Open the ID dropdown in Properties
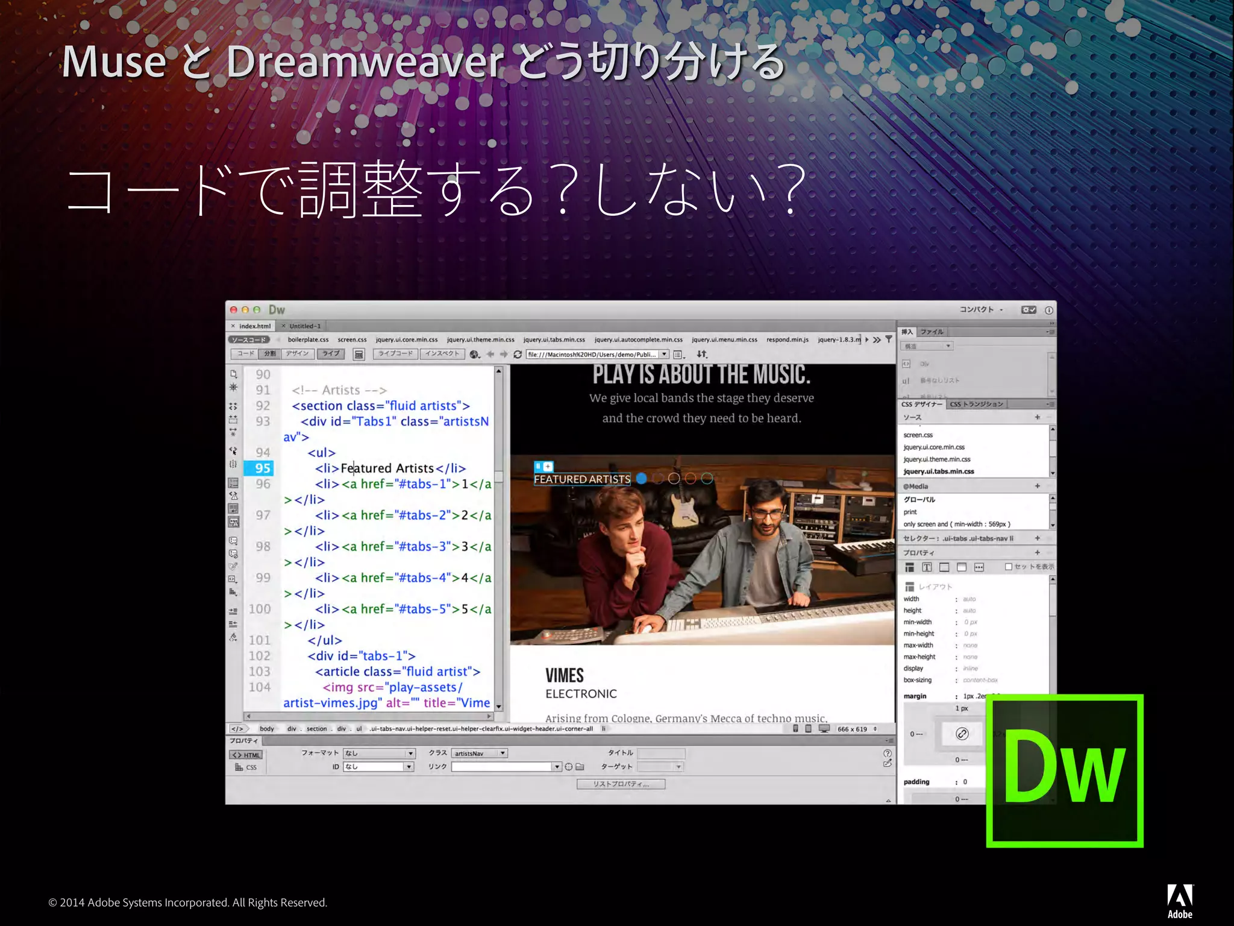Viewport: 1234px width, 926px height. (379, 767)
